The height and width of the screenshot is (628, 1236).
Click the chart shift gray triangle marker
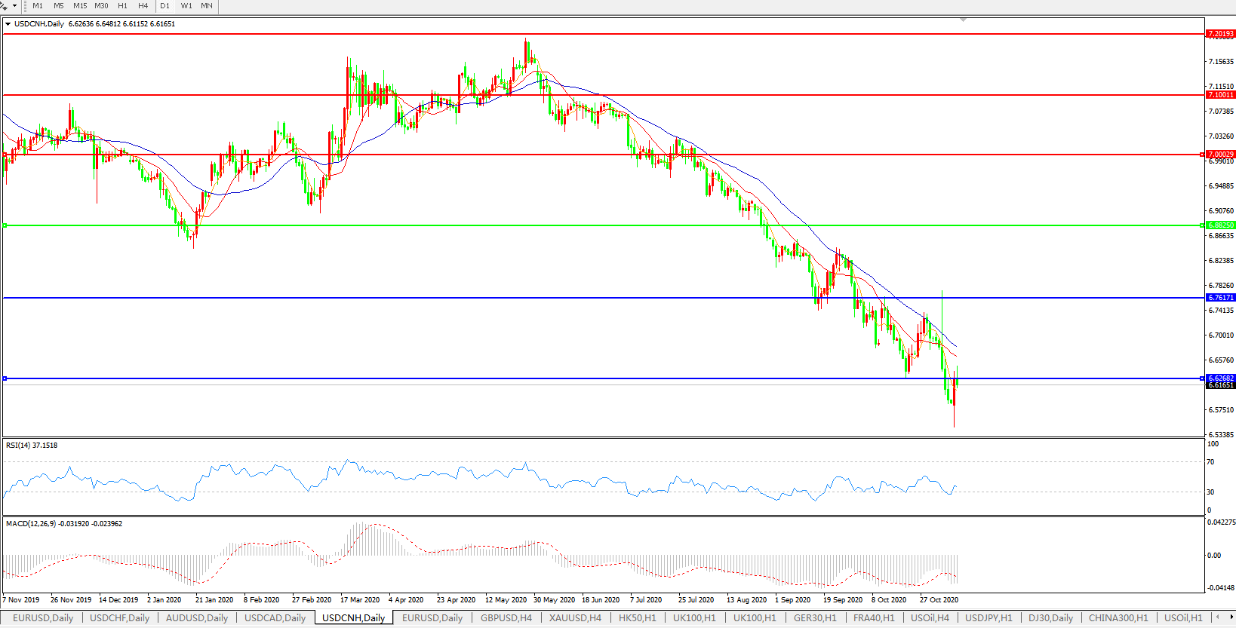(x=963, y=20)
